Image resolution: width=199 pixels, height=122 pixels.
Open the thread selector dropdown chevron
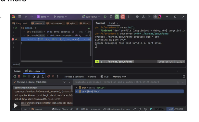click(x=69, y=82)
